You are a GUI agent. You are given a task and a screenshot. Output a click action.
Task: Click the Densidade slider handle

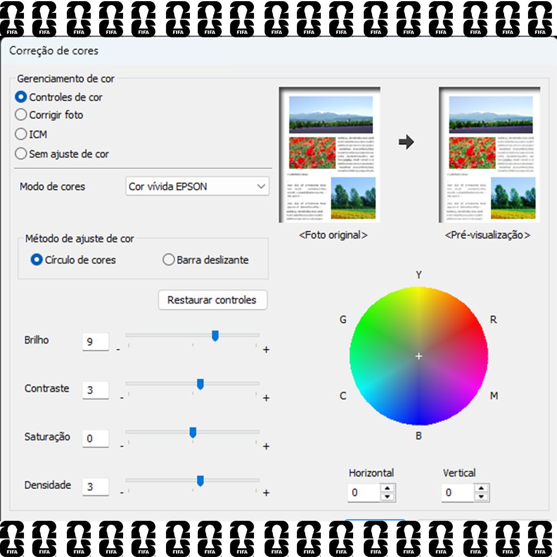(201, 481)
